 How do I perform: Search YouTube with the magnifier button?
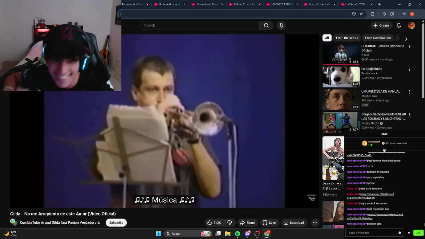pos(266,26)
